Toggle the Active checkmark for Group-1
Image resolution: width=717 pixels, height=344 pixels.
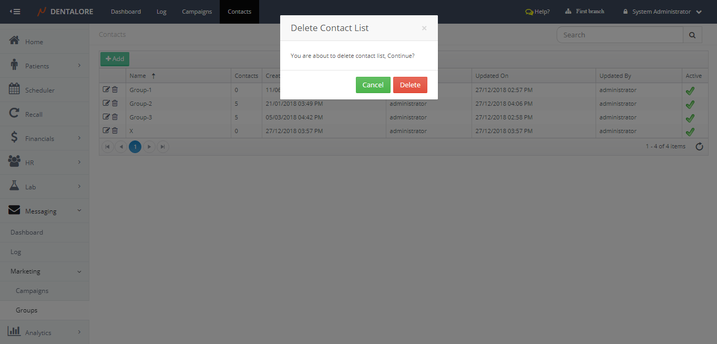tap(690, 90)
